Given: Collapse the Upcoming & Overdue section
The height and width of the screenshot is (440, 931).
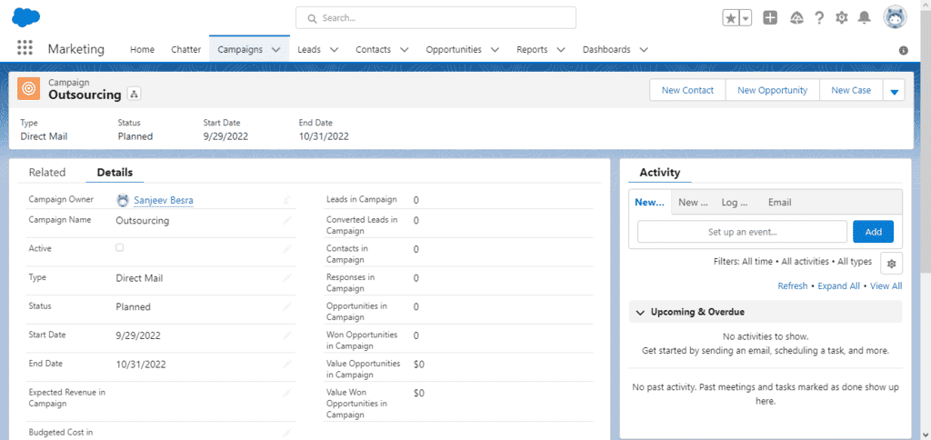Looking at the screenshot, I should [x=640, y=313].
